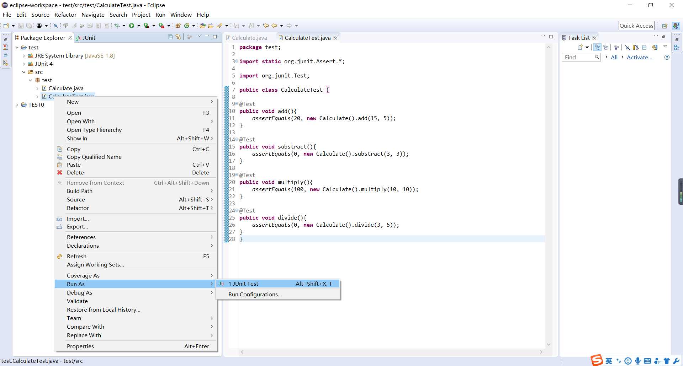Open the Run button dropdown arrow
This screenshot has height=366, width=683.
tap(139, 26)
